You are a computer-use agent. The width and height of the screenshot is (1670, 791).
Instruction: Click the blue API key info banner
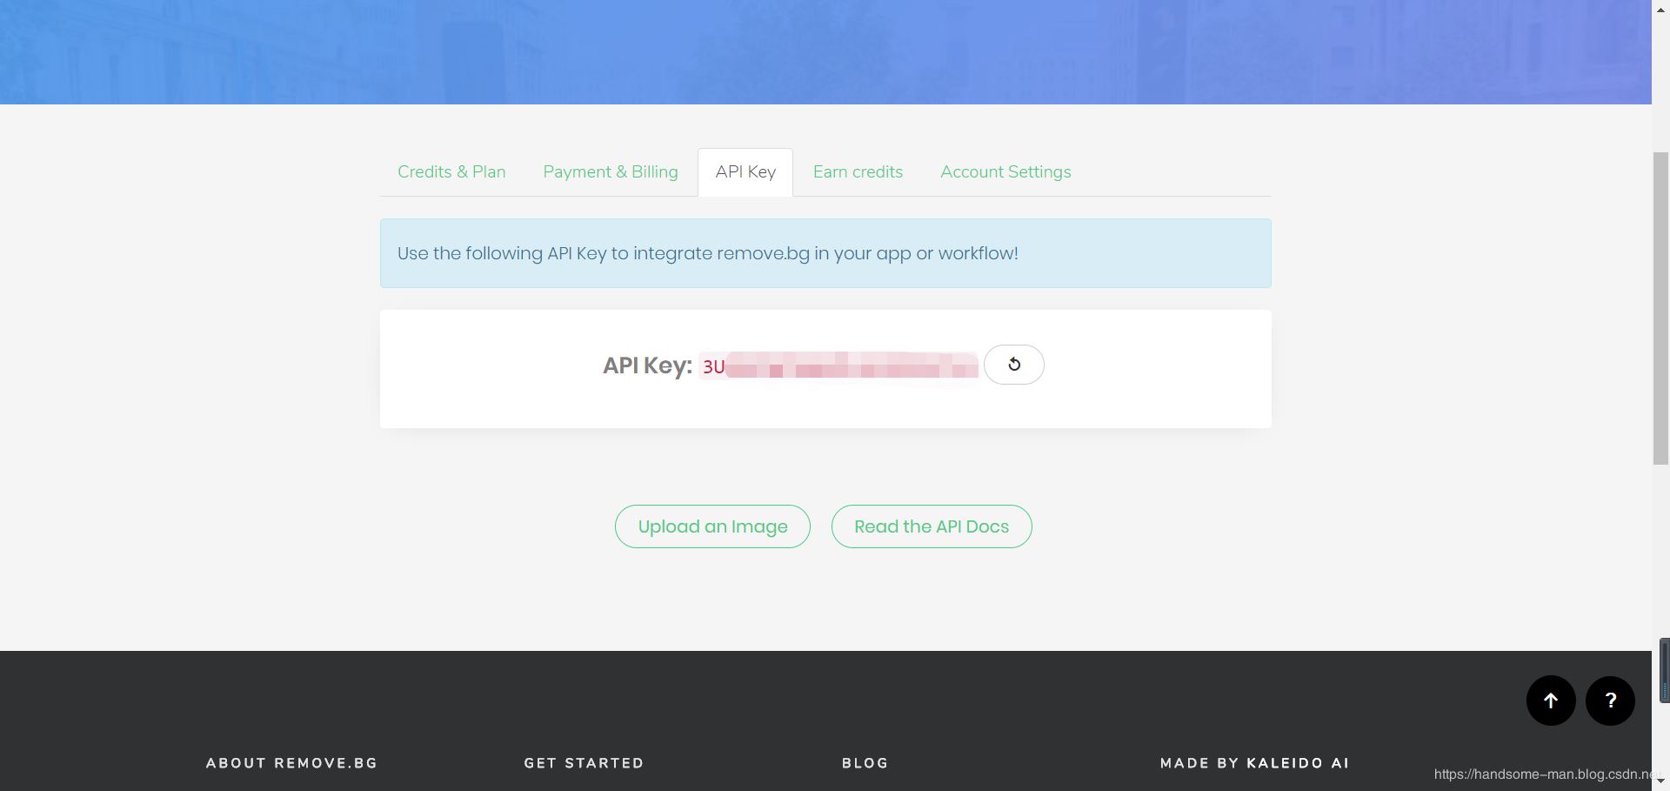[825, 253]
